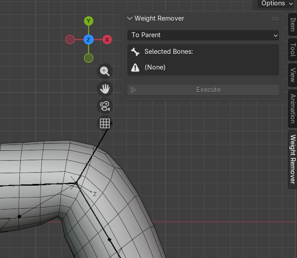Switch orthographic/perspective with grid icon
The width and height of the screenshot is (297, 258).
tap(105, 123)
